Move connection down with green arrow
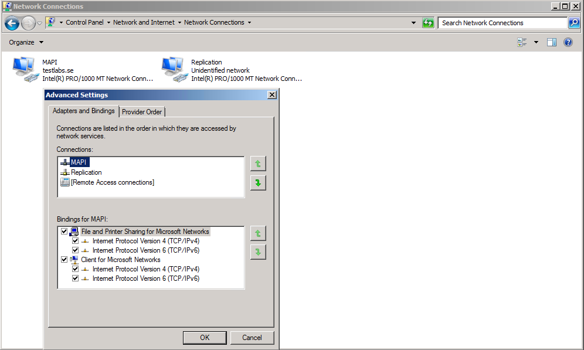Image resolution: width=584 pixels, height=350 pixels. [x=258, y=183]
